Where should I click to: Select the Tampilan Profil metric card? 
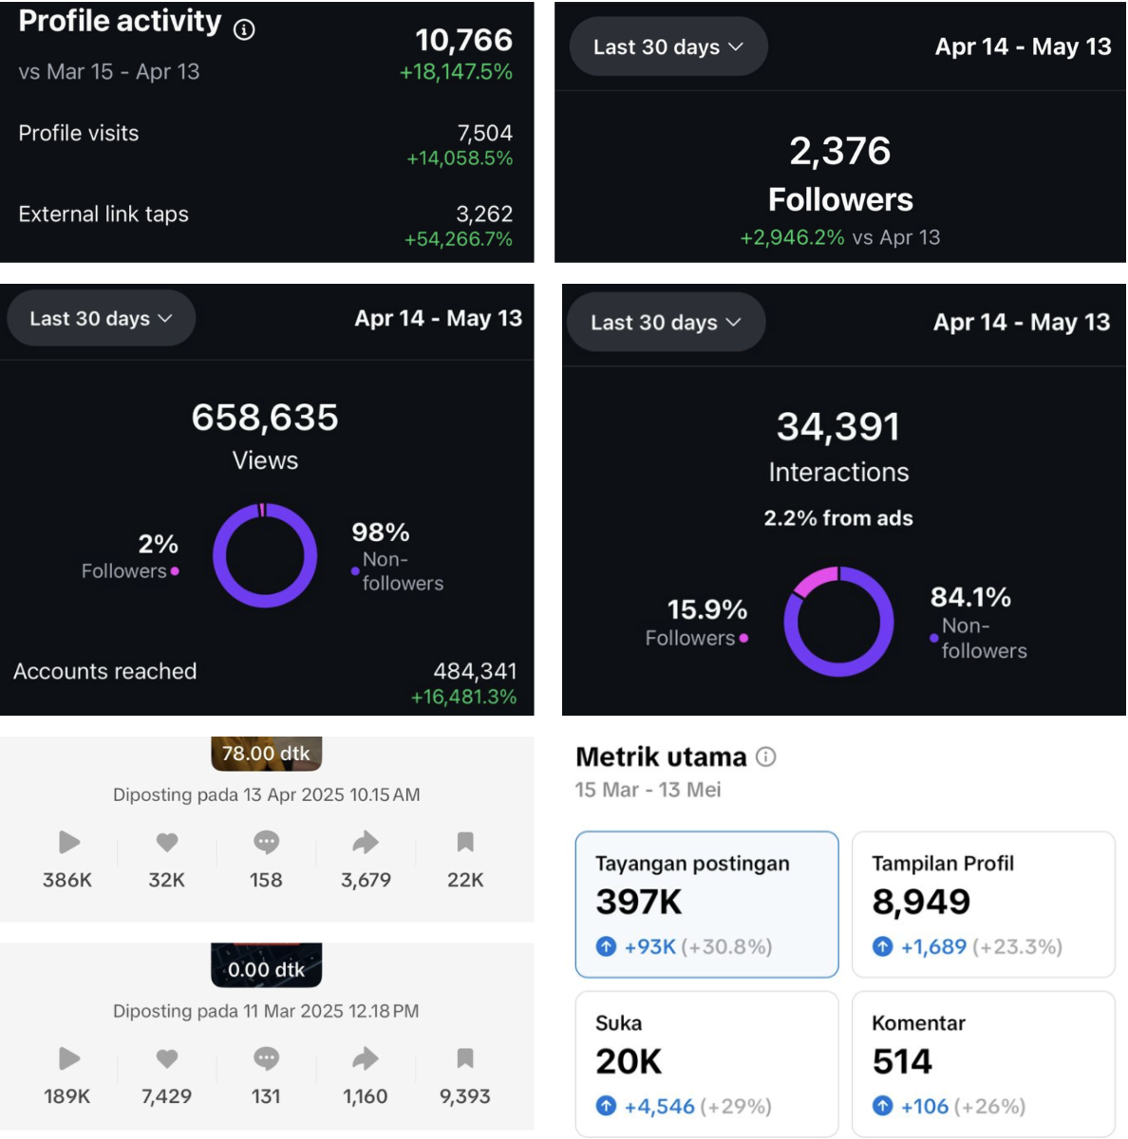pos(984,905)
